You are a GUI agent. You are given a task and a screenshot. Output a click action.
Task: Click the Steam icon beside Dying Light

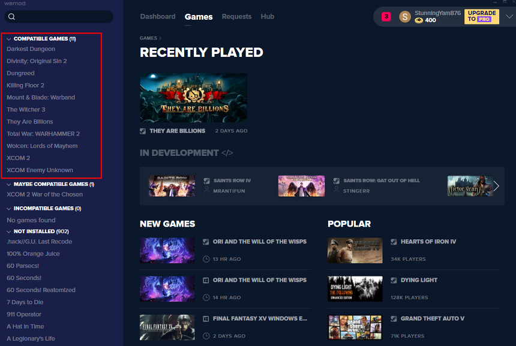coord(394,281)
